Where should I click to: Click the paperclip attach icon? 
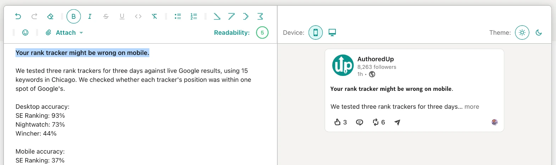pos(49,33)
